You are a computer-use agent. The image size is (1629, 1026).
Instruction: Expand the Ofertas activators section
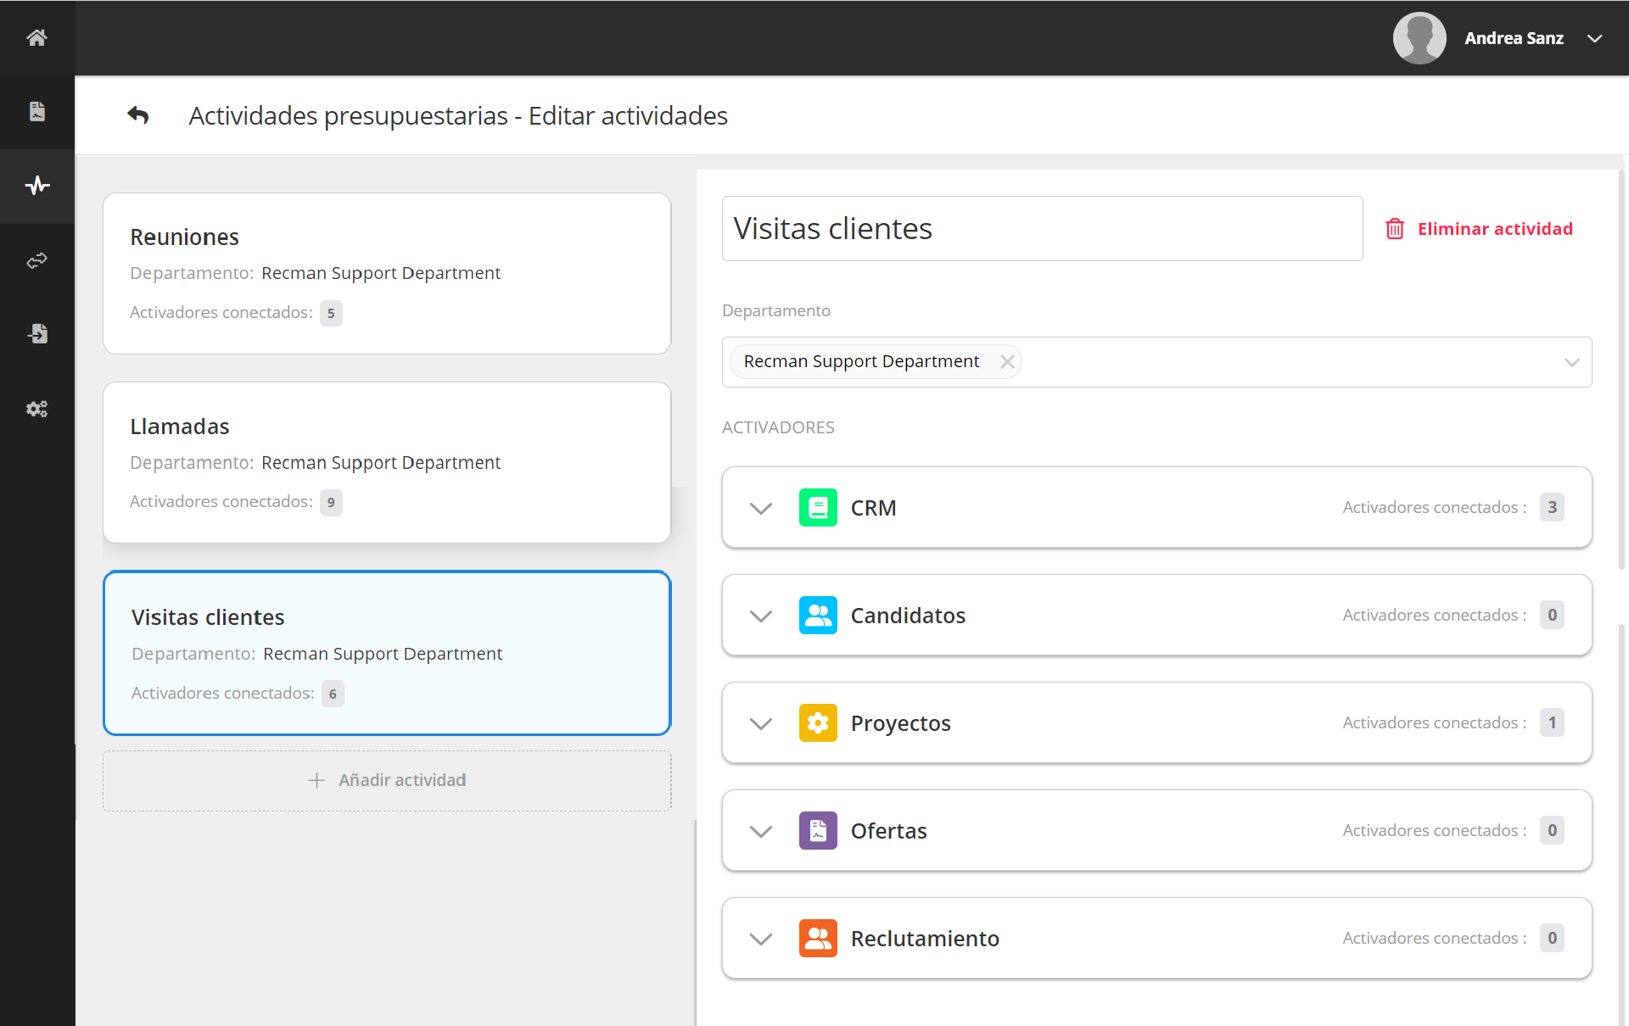(x=761, y=831)
